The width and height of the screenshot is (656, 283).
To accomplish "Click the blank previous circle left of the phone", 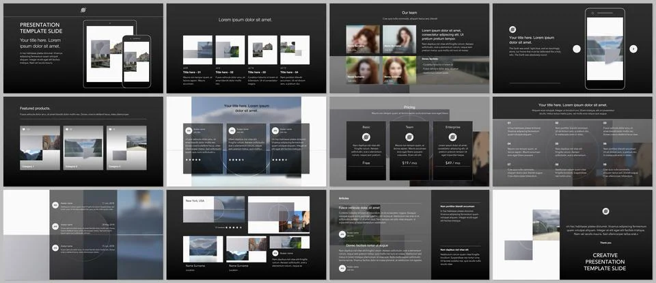I will pyautogui.click(x=577, y=49).
